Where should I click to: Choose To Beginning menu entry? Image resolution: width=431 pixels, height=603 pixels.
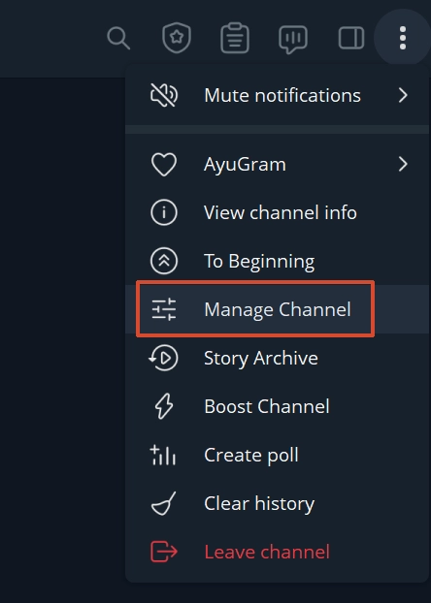tap(278, 261)
